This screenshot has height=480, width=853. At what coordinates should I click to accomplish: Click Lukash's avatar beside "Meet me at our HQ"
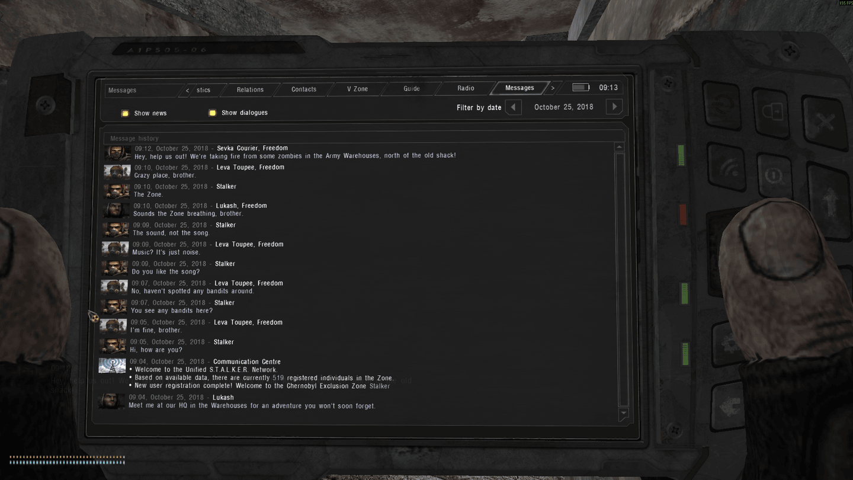coord(111,401)
